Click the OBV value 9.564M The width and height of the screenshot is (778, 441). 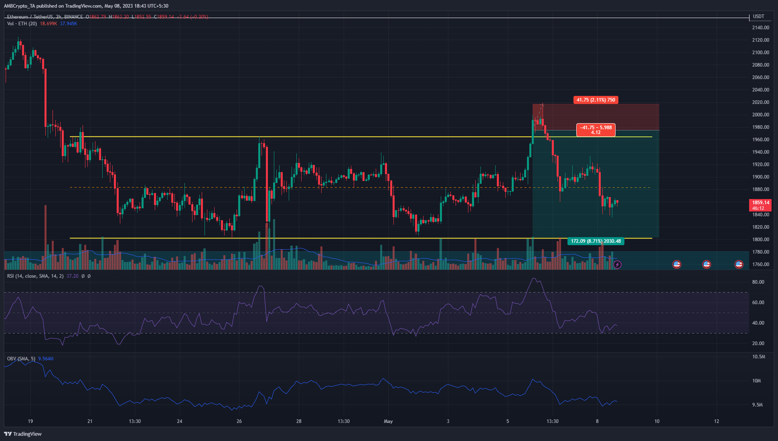coord(46,359)
